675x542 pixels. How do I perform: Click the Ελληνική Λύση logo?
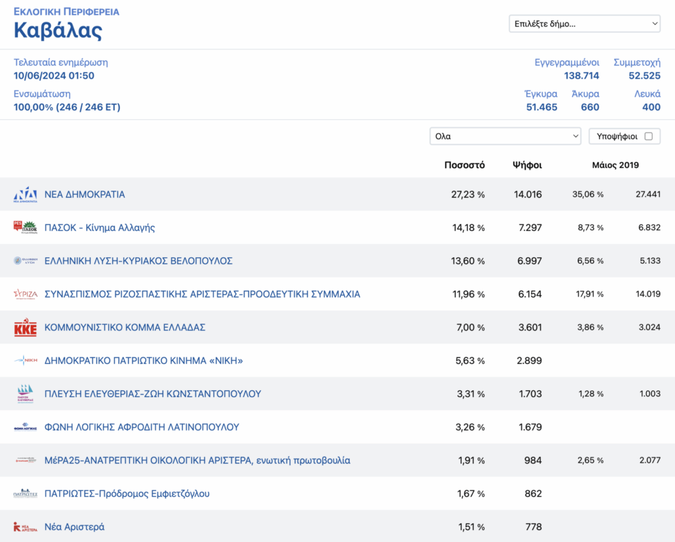pyautogui.click(x=26, y=260)
